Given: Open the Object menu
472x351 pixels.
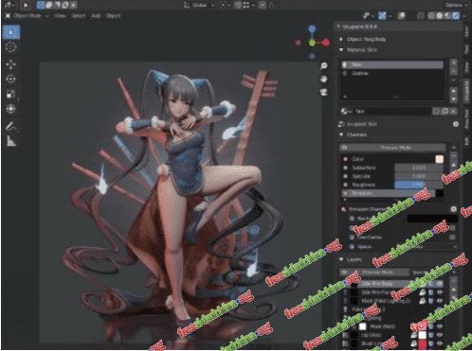Looking at the screenshot, I should click(x=113, y=16).
